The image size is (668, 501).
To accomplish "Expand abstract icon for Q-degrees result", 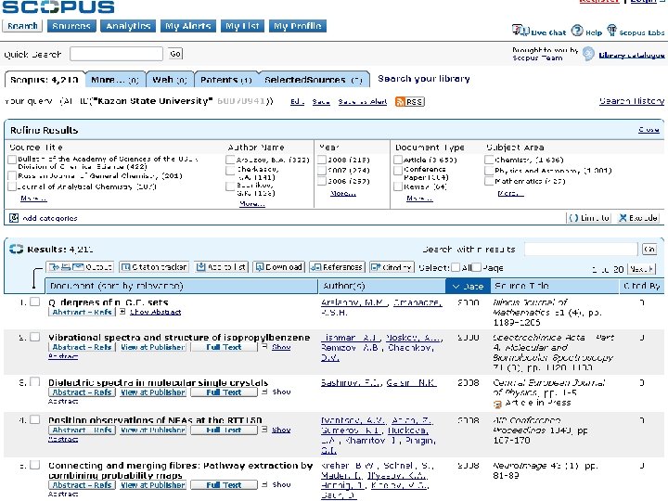I will 122,312.
